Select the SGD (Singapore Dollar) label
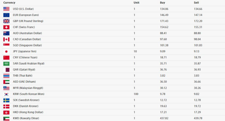This screenshot has width=225, height=121. click(x=27, y=45)
